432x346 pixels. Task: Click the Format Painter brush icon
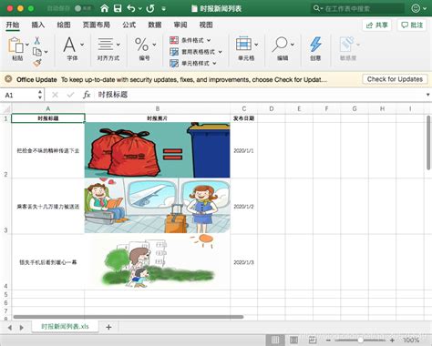37,63
